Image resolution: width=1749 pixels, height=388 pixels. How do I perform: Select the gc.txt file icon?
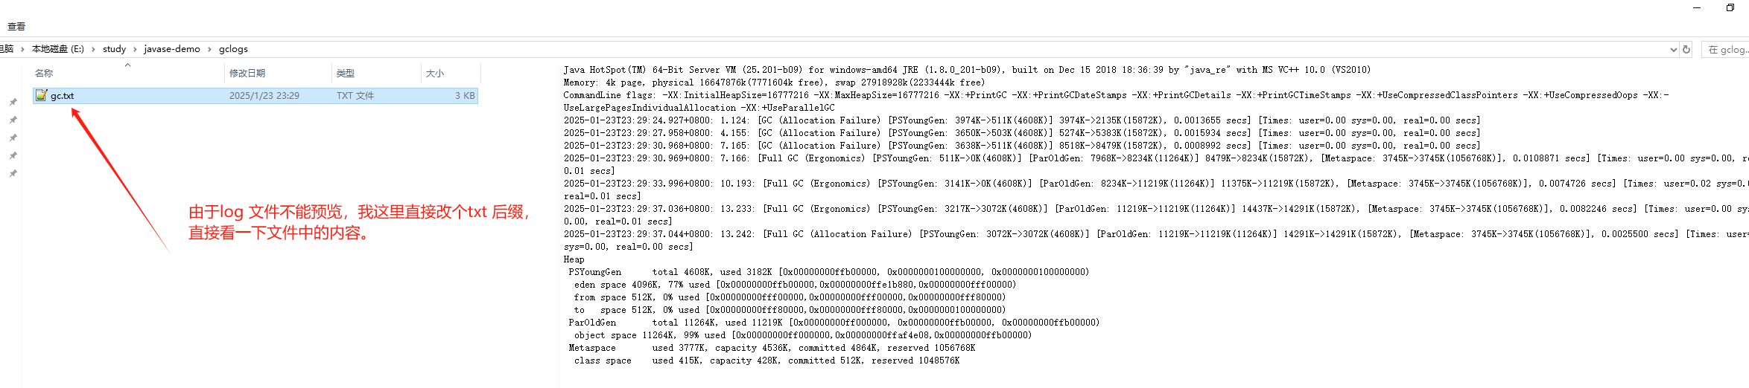(42, 95)
